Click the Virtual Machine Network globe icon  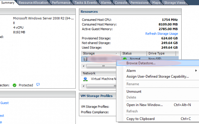point(86,79)
